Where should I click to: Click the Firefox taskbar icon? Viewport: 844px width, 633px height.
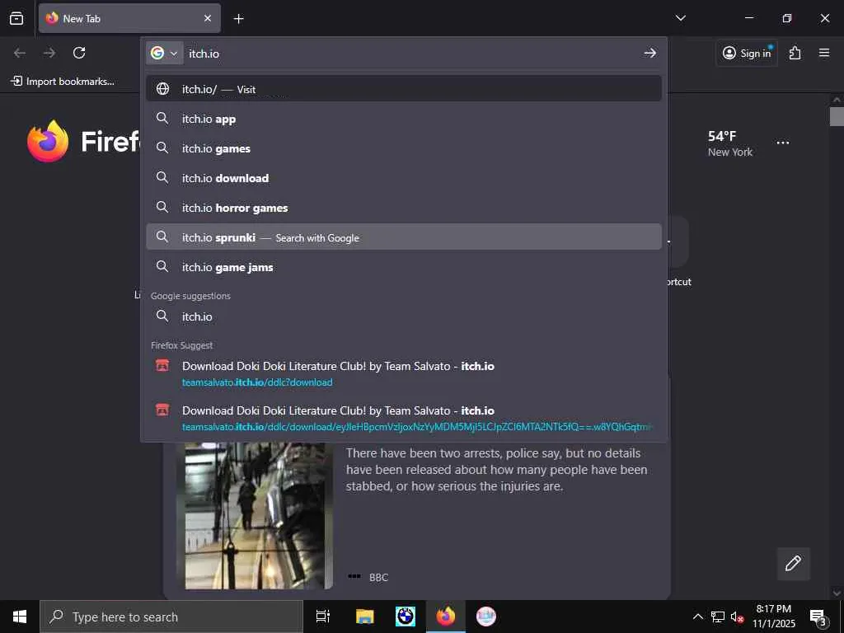click(x=446, y=617)
